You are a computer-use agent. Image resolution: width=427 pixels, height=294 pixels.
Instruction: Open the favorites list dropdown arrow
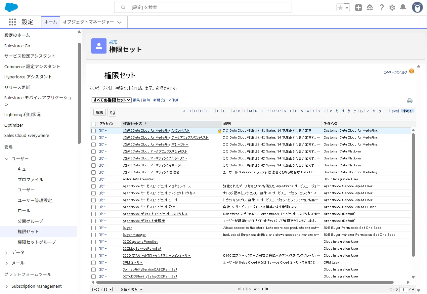coord(347,8)
